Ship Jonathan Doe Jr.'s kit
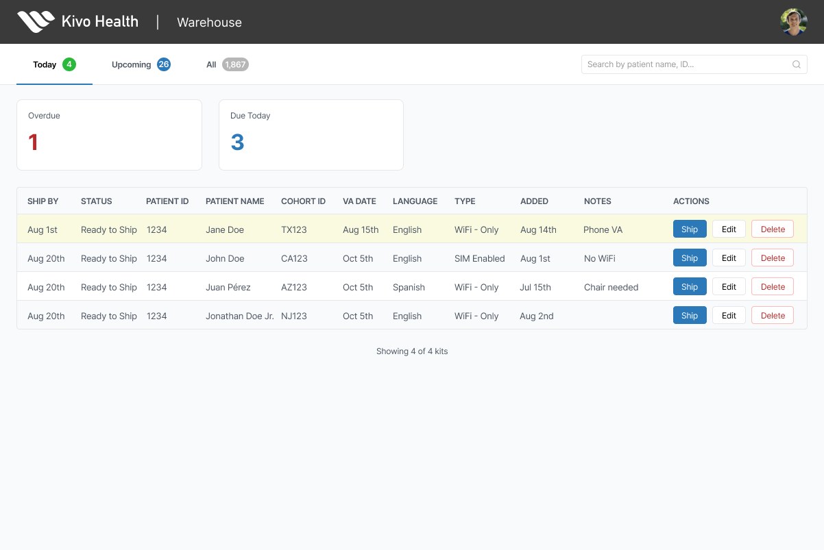The height and width of the screenshot is (550, 824). [x=690, y=315]
